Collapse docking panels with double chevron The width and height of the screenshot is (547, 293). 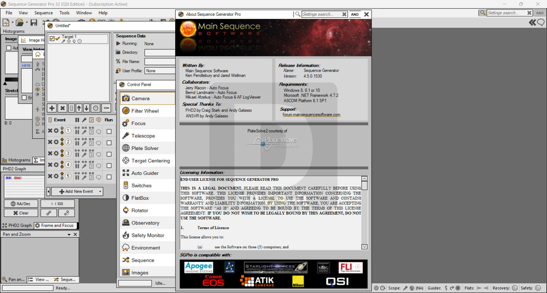(532, 22)
